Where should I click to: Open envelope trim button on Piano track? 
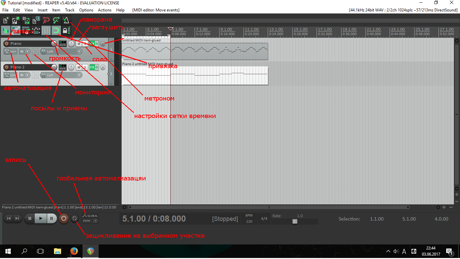(x=10, y=52)
